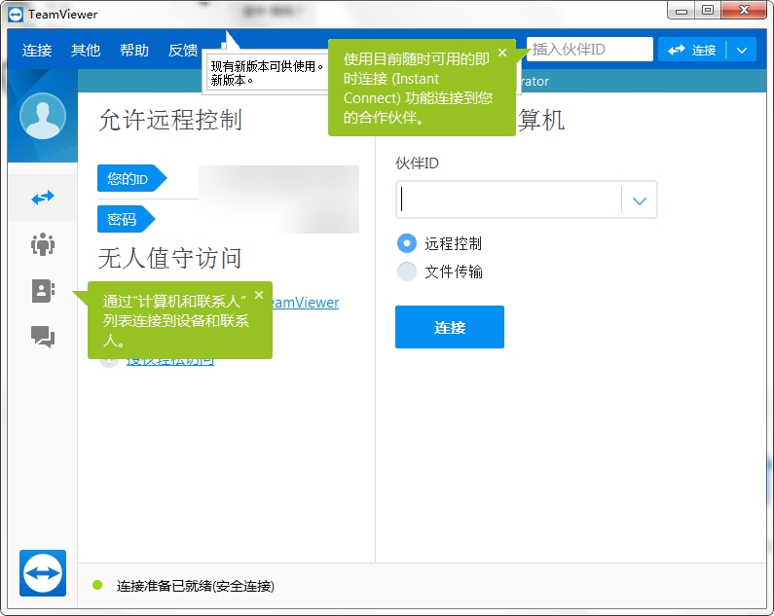Focus the 伙伴ID text field
The width and height of the screenshot is (774, 616).
(508, 199)
